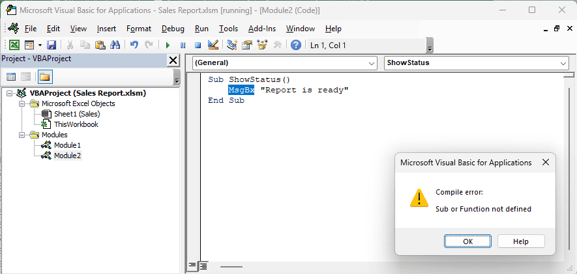Switch to Full Module View button
The width and height of the screenshot is (577, 274).
203,266
